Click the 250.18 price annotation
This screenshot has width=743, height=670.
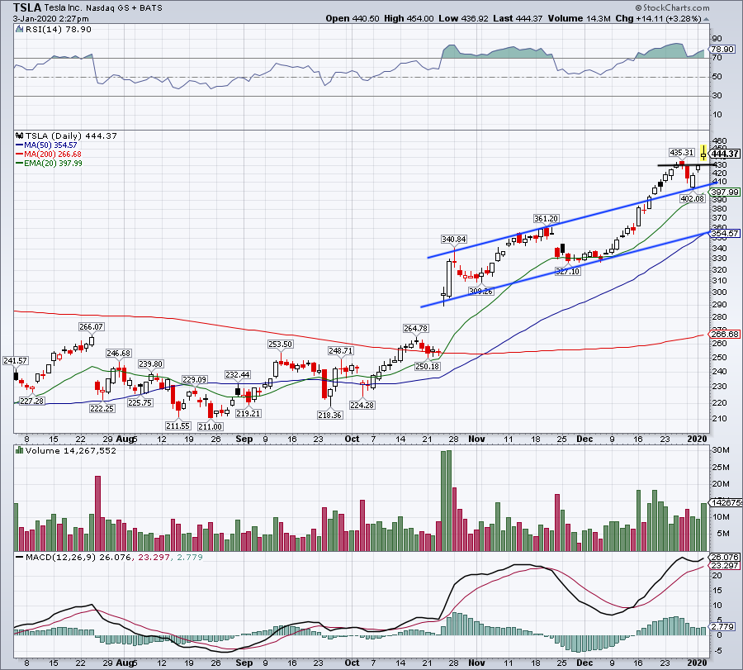click(x=427, y=367)
